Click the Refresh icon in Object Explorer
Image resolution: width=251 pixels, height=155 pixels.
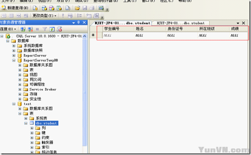[52, 29]
